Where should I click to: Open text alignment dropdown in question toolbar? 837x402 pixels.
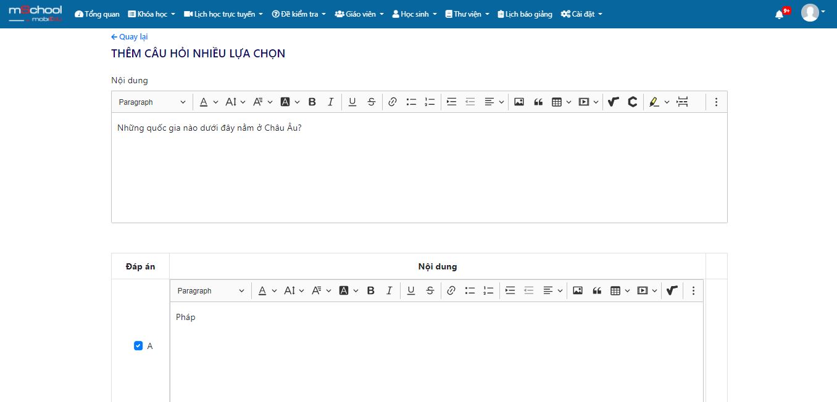pos(494,102)
